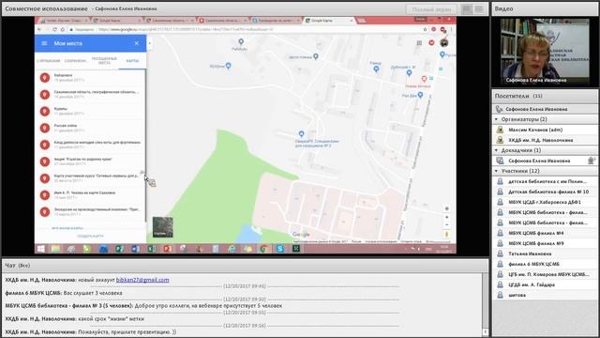Select participant "филиал 6 МБУК ЦСМБ"
This screenshot has width=600, height=338.
546,264
